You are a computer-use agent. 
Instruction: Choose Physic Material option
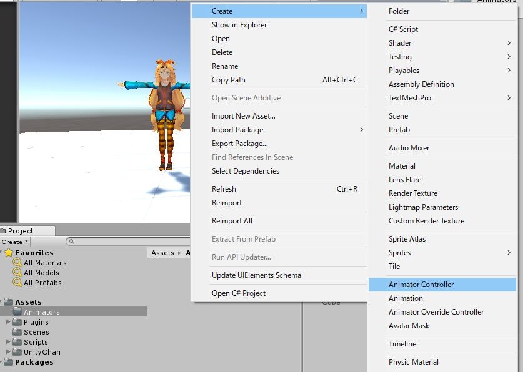click(x=442, y=362)
